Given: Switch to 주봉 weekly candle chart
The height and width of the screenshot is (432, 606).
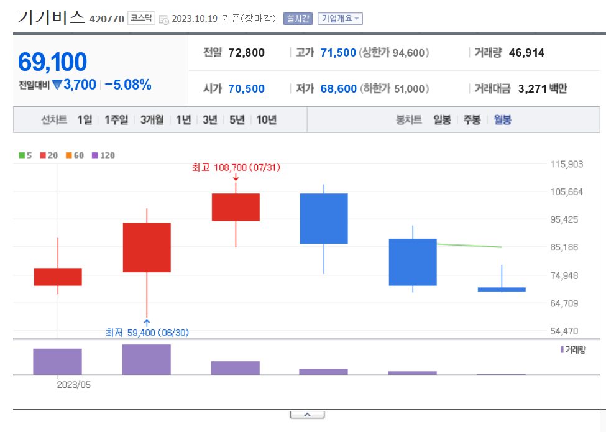Looking at the screenshot, I should pyautogui.click(x=472, y=120).
